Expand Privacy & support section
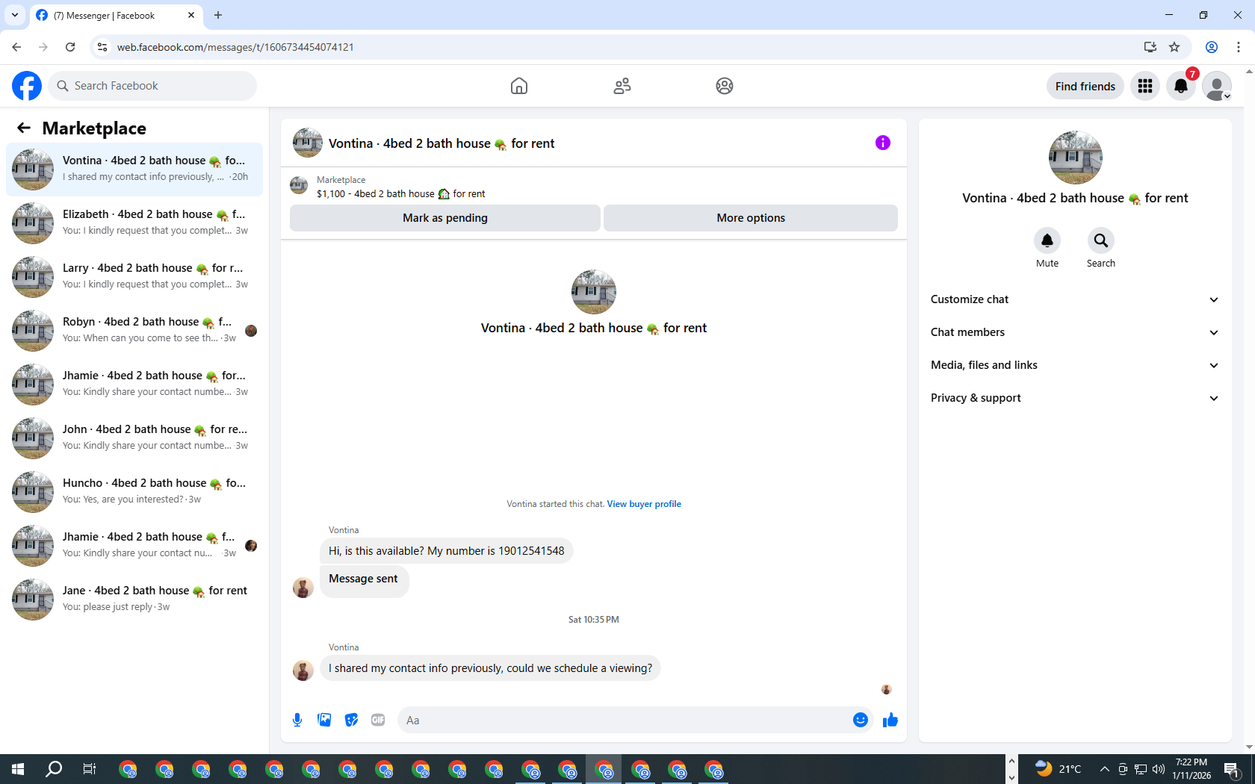Image resolution: width=1255 pixels, height=784 pixels. click(x=1075, y=398)
